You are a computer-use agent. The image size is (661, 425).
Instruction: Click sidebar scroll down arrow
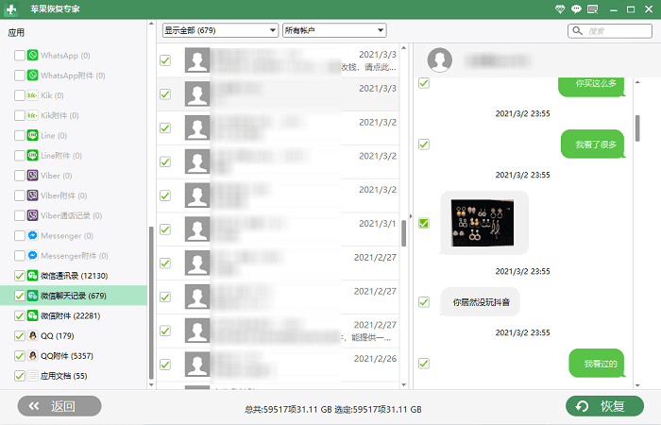151,384
